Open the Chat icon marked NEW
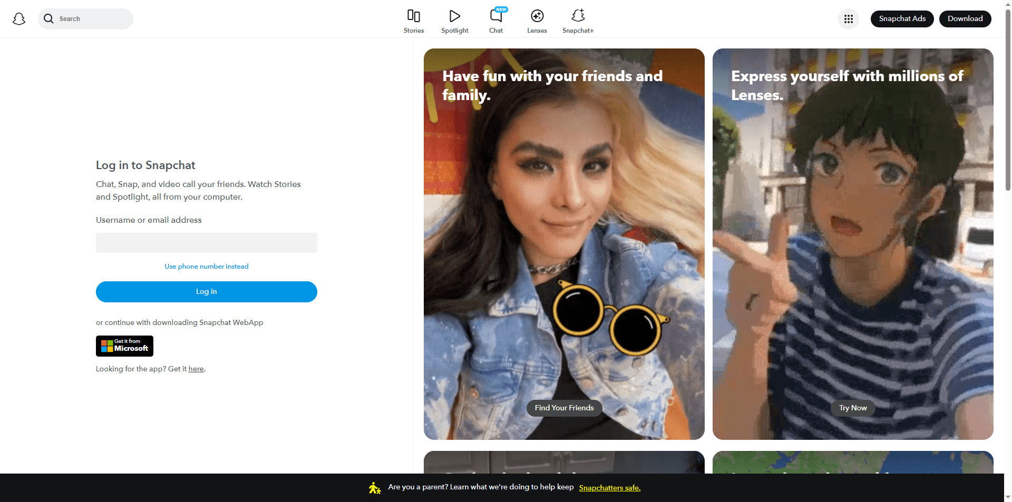 point(495,16)
